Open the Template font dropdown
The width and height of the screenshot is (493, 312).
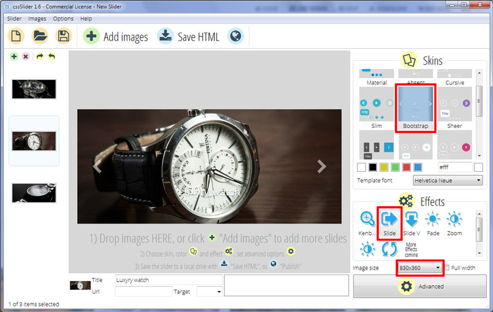pos(447,180)
